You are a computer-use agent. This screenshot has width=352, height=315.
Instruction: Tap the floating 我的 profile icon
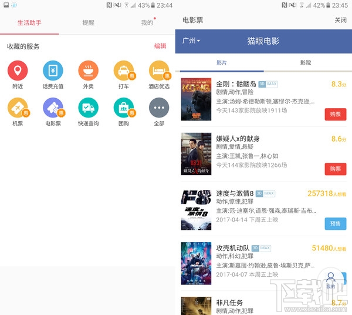(x=331, y=280)
